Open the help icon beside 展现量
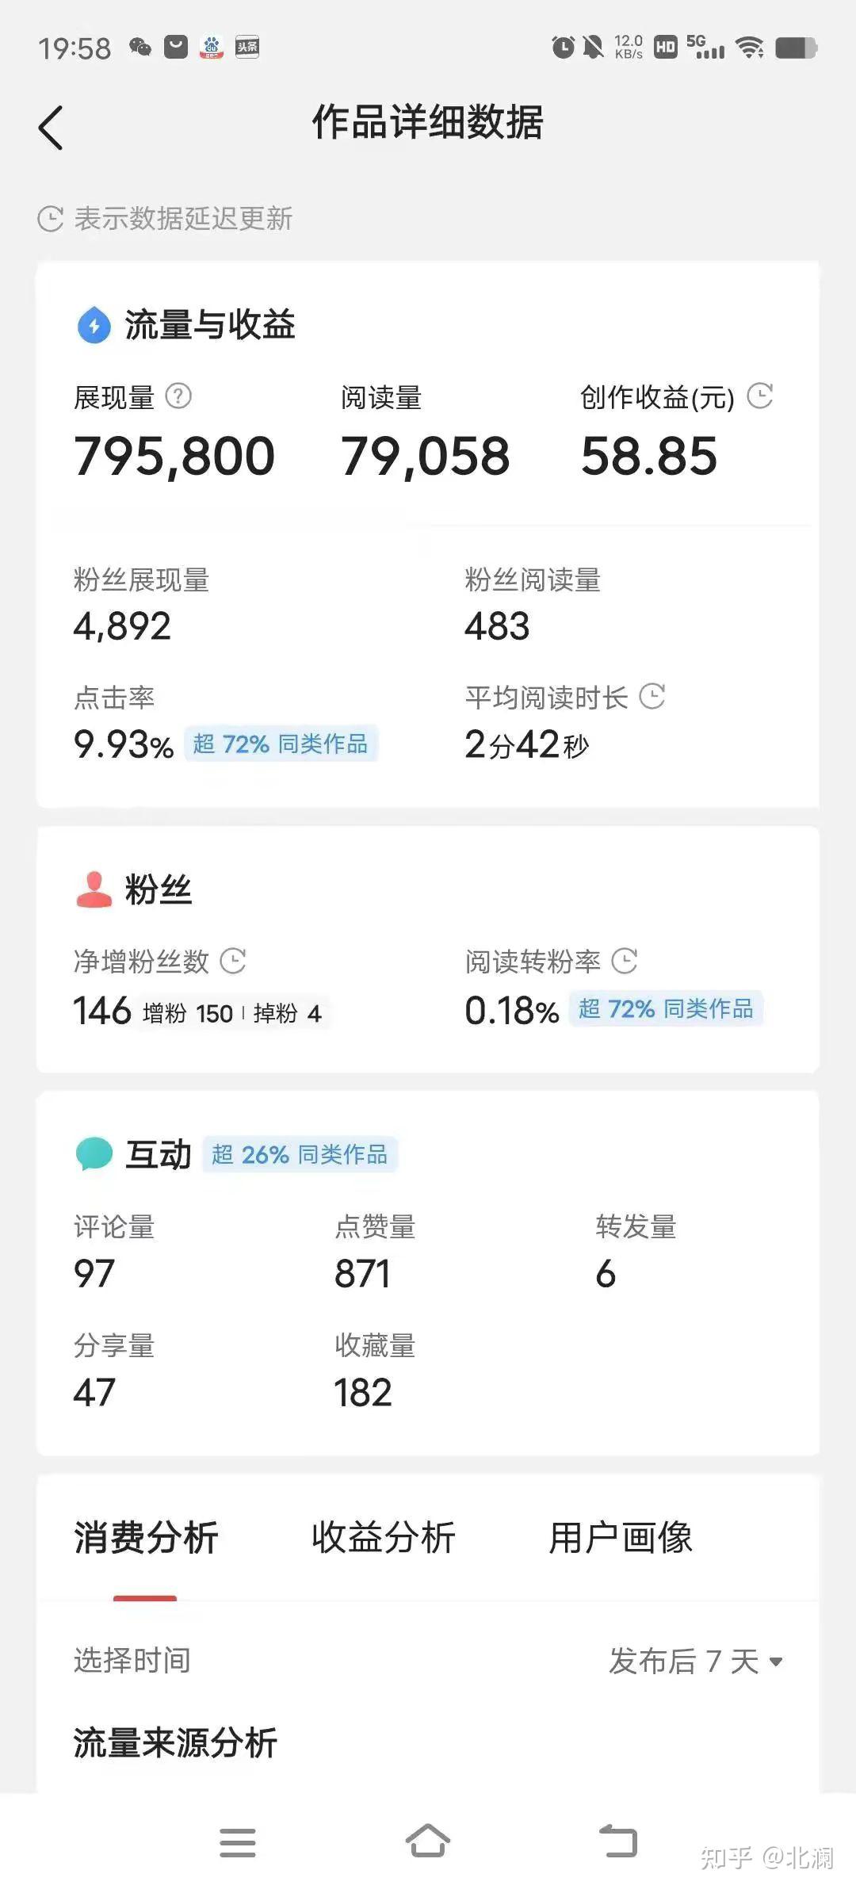Image resolution: width=856 pixels, height=1893 pixels. [x=178, y=396]
